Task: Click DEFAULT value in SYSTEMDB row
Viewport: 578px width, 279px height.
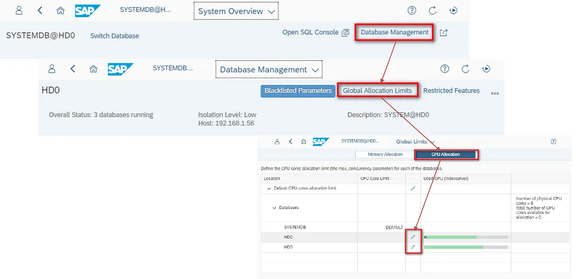Action: (x=394, y=228)
